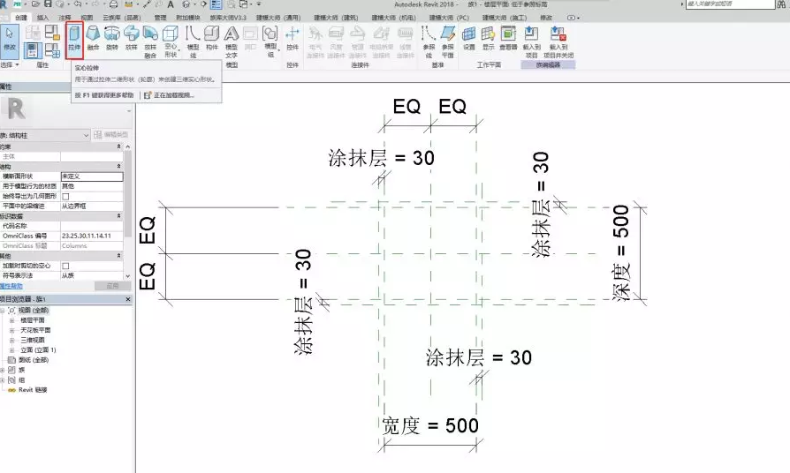
Task: Select the 宽度 = 500 dimension label
Action: click(x=430, y=425)
